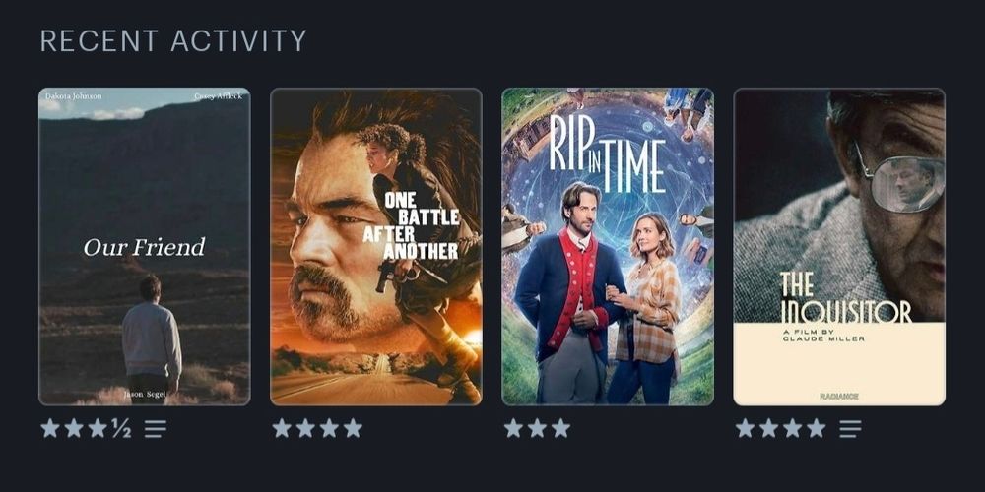
Task: Click the Casey Affleck name on Our Friend poster
Action: 218,96
